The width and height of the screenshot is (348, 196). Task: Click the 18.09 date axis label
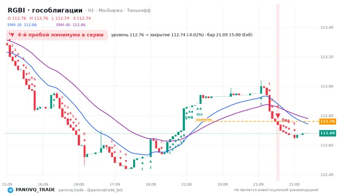coord(151,185)
